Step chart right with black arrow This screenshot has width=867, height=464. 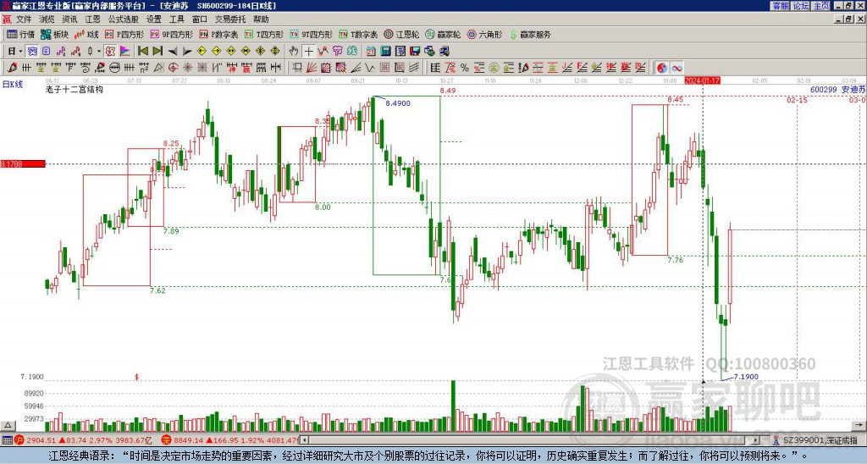(x=187, y=52)
